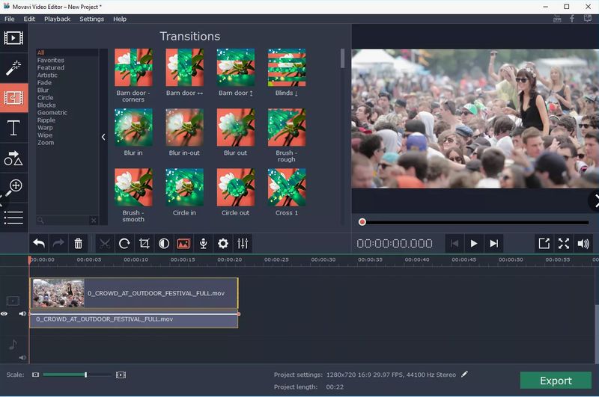The width and height of the screenshot is (599, 397).
Task: Edit project settings with pencil icon
Action: coord(464,374)
